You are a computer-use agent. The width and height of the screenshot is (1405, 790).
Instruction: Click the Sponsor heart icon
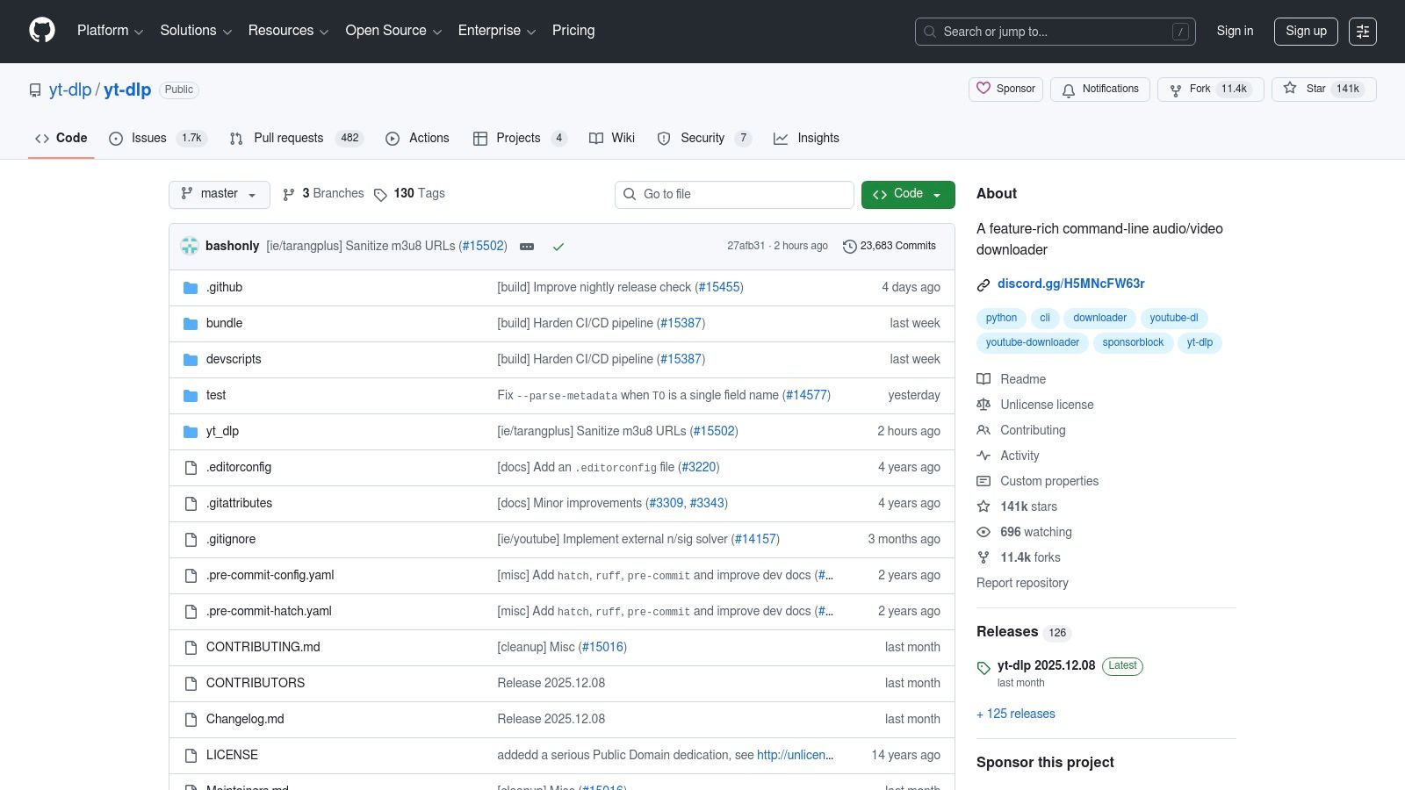tap(983, 89)
